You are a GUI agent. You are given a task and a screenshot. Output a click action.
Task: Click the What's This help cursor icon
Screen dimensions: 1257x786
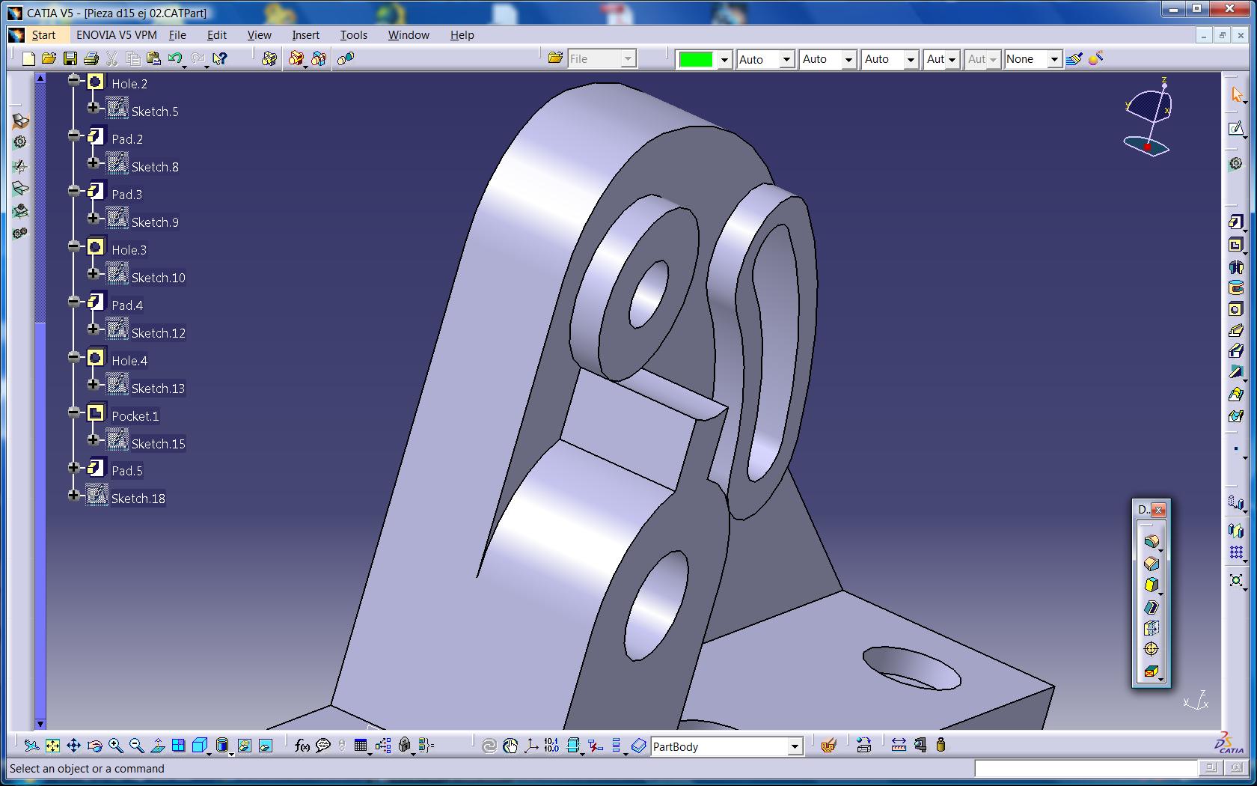tap(219, 58)
